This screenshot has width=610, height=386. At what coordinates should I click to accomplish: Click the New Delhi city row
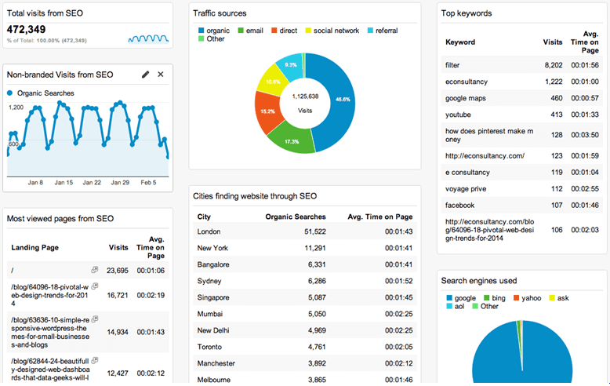click(305, 330)
